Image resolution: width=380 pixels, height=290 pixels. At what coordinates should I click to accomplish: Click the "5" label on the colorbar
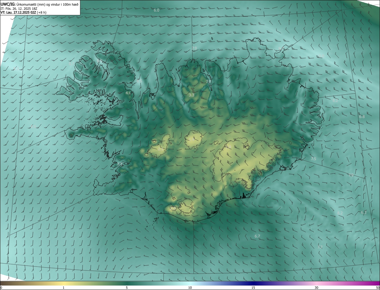127,288
